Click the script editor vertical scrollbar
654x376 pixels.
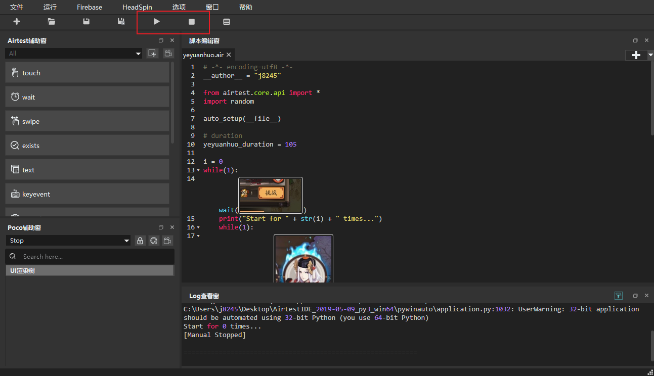click(x=652, y=99)
